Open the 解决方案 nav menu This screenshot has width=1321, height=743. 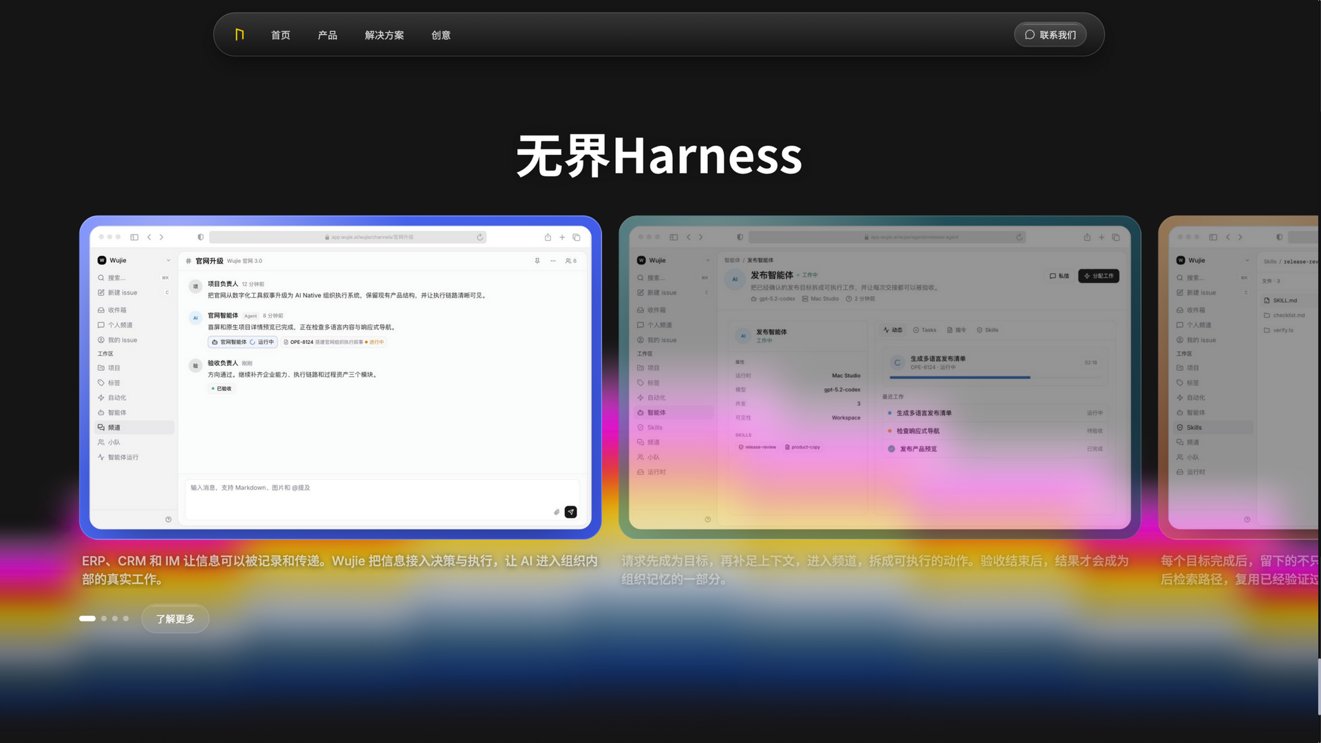coord(384,35)
